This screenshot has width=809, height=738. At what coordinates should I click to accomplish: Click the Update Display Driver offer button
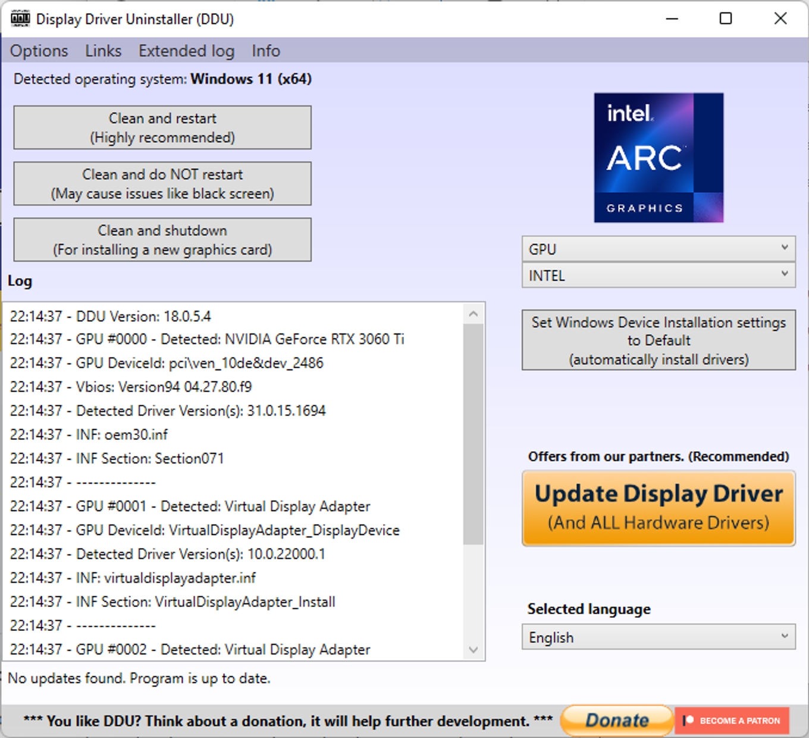pyautogui.click(x=659, y=508)
